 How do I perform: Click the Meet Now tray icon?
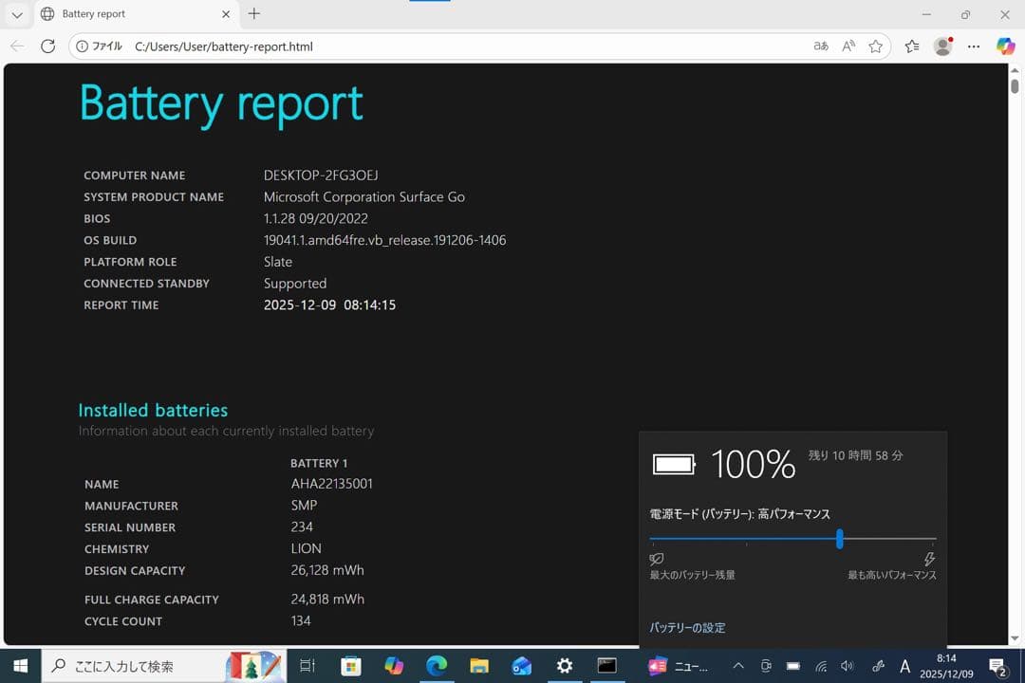(x=766, y=666)
